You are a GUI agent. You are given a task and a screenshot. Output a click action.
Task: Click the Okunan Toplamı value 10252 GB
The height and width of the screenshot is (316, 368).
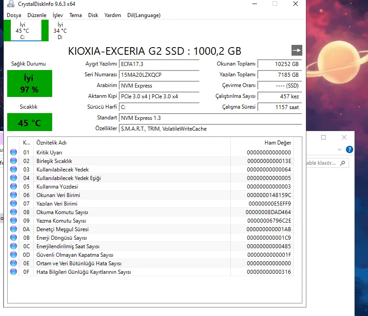tap(279, 64)
